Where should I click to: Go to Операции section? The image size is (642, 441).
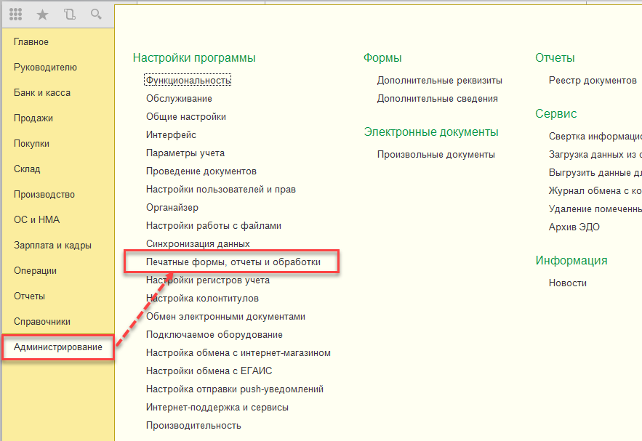click(35, 271)
